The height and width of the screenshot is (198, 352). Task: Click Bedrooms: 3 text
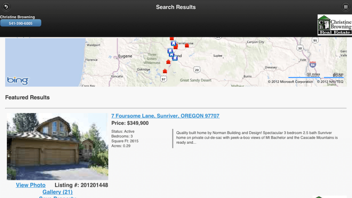(x=122, y=136)
